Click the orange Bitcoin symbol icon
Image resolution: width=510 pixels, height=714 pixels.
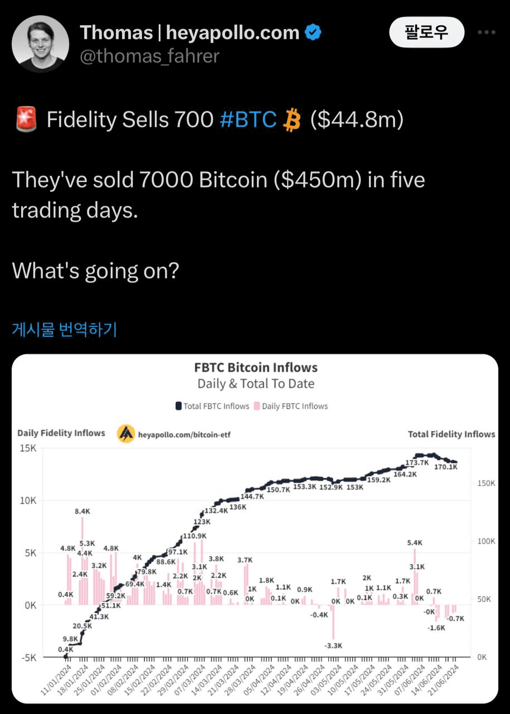tap(292, 120)
